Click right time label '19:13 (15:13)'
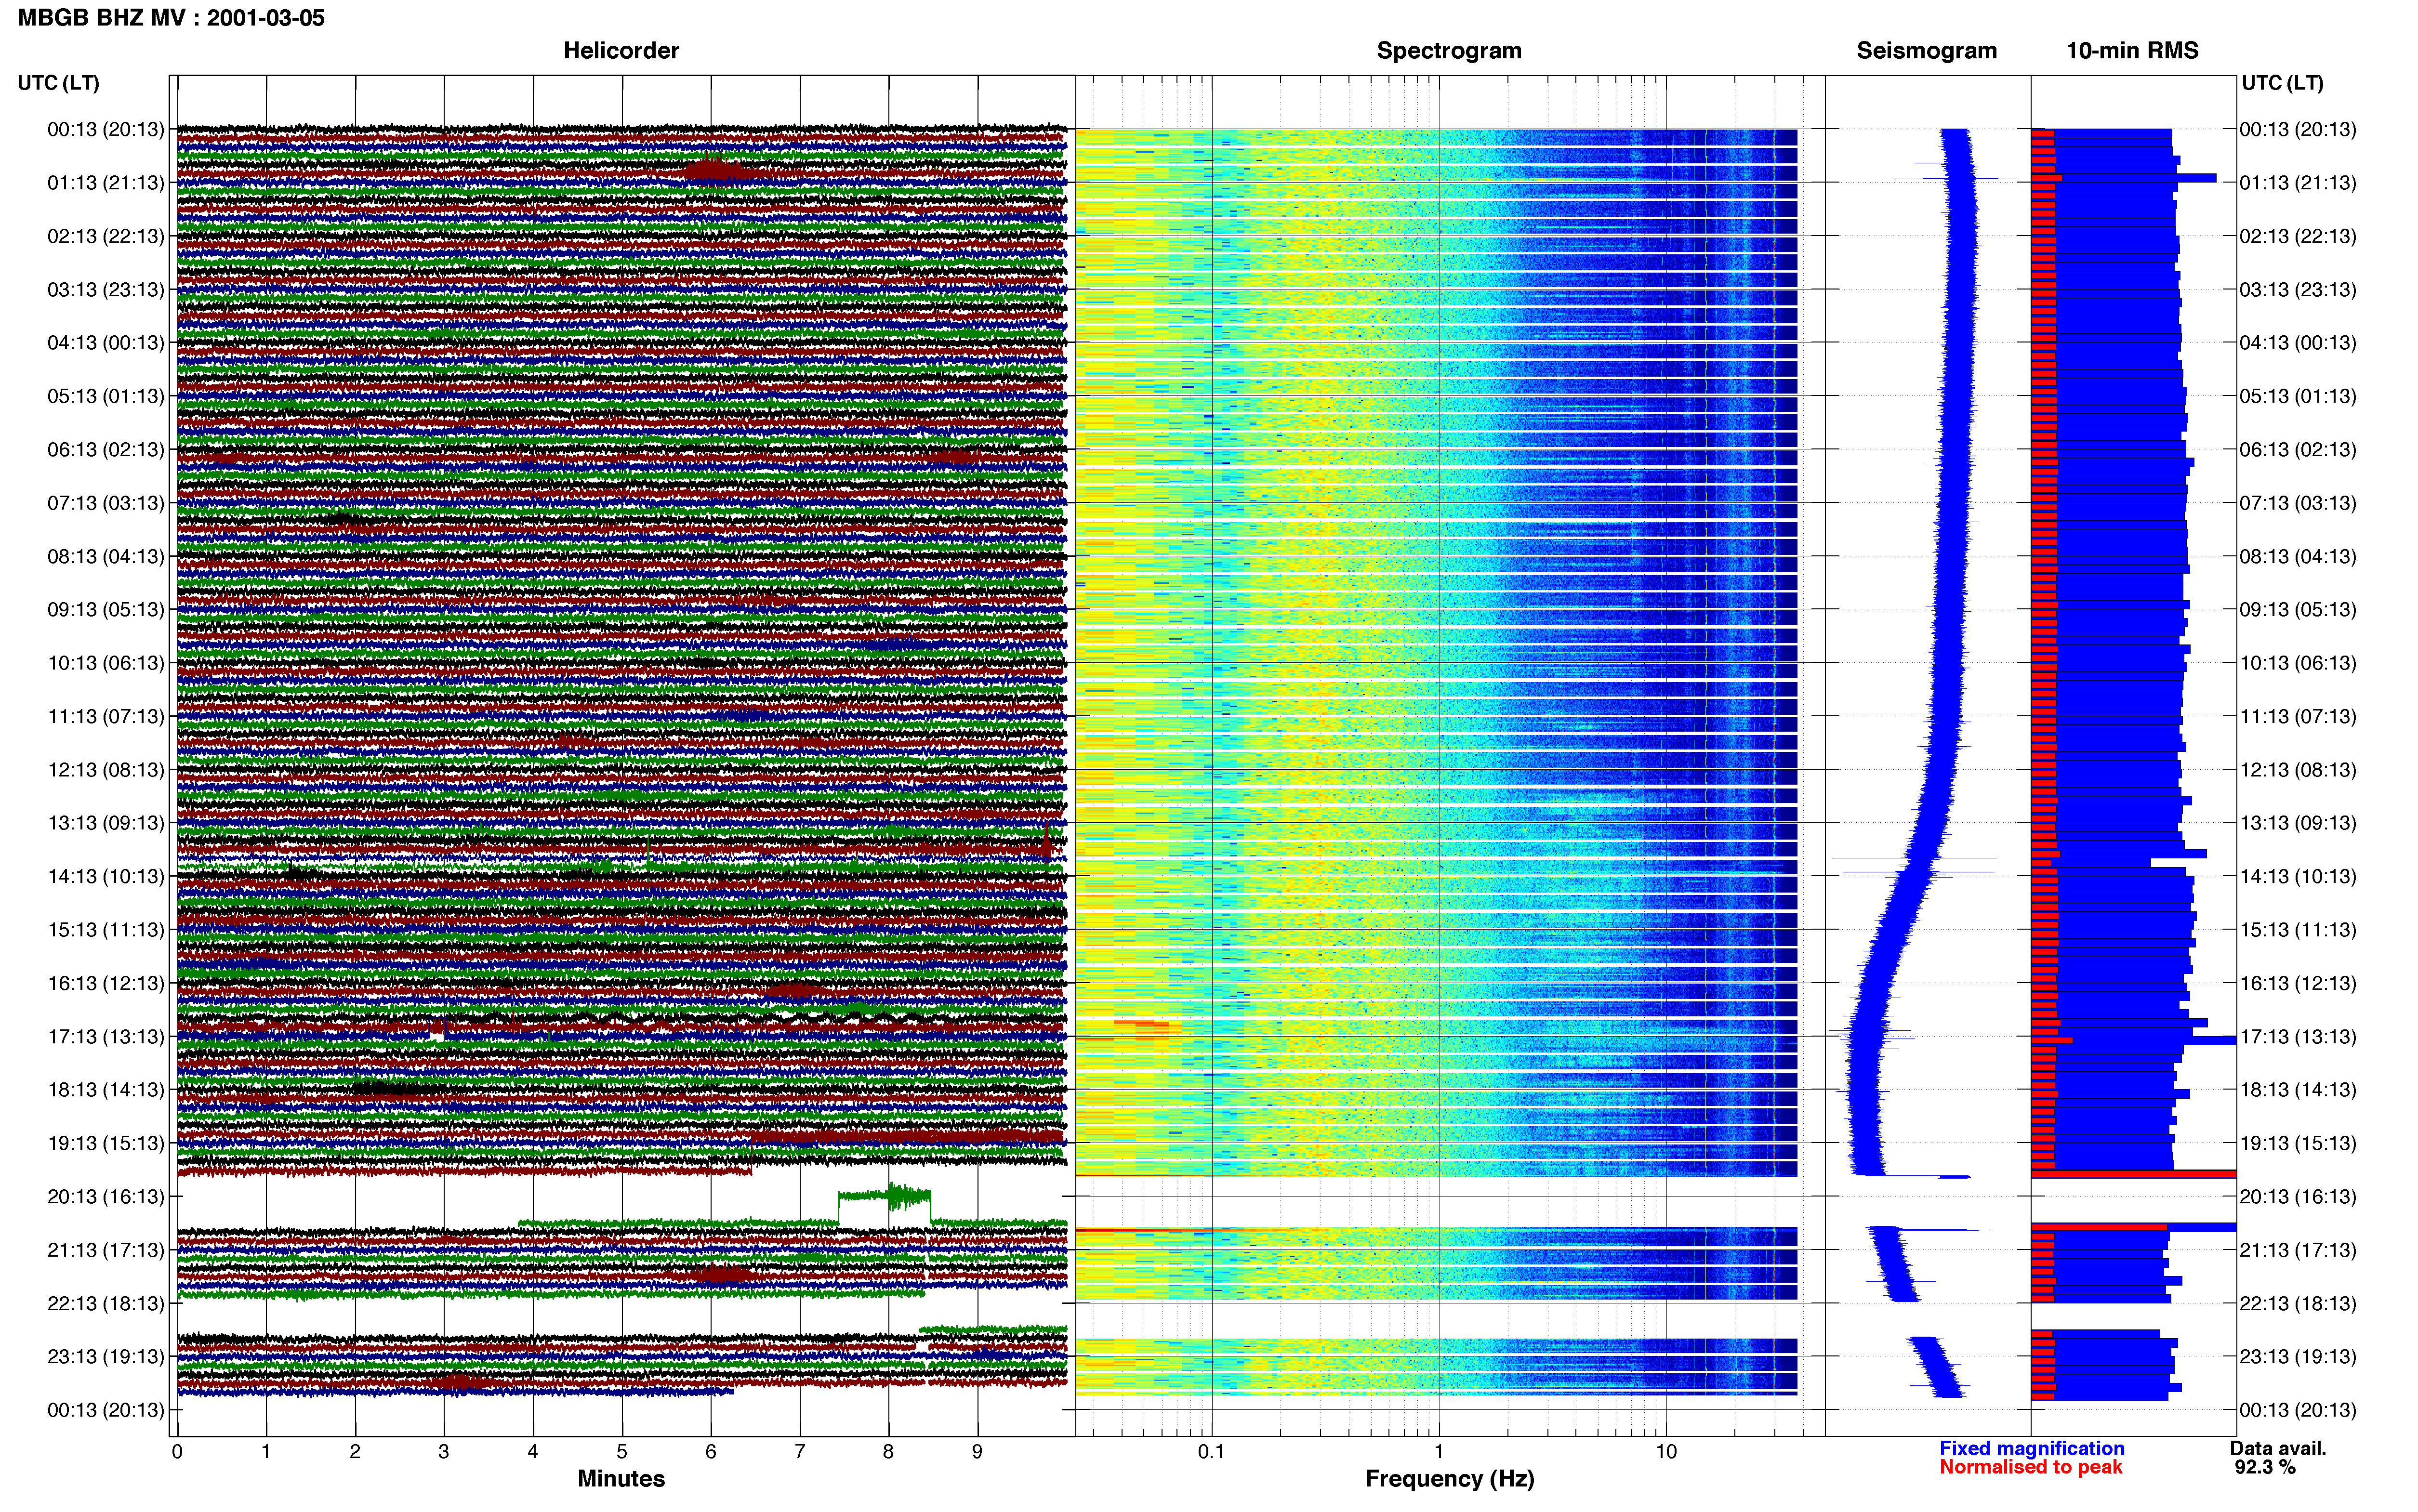The height and width of the screenshot is (1512, 2418). [2298, 1143]
